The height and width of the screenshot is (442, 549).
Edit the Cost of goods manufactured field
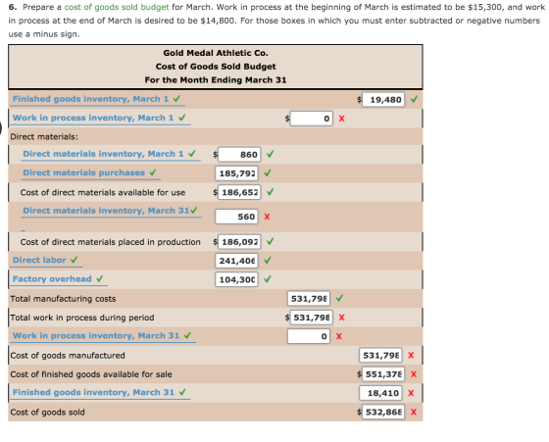[x=380, y=355]
